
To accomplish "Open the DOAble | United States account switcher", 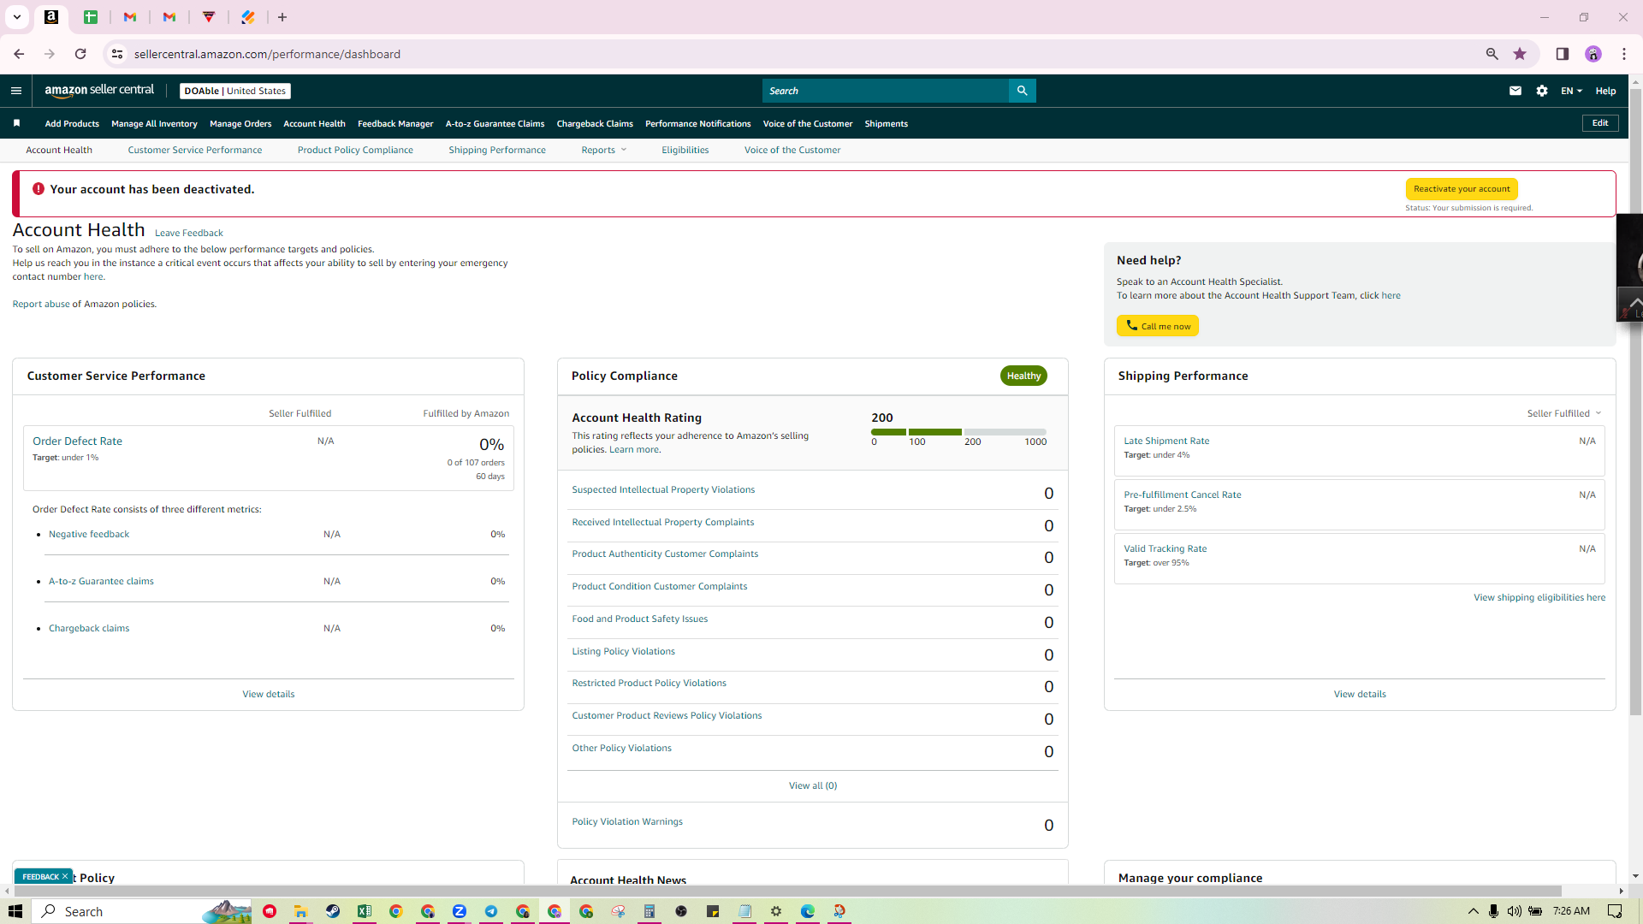I will pyautogui.click(x=235, y=91).
